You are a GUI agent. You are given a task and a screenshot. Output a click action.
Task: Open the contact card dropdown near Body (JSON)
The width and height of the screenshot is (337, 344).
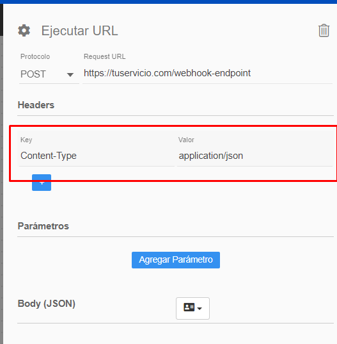click(192, 308)
